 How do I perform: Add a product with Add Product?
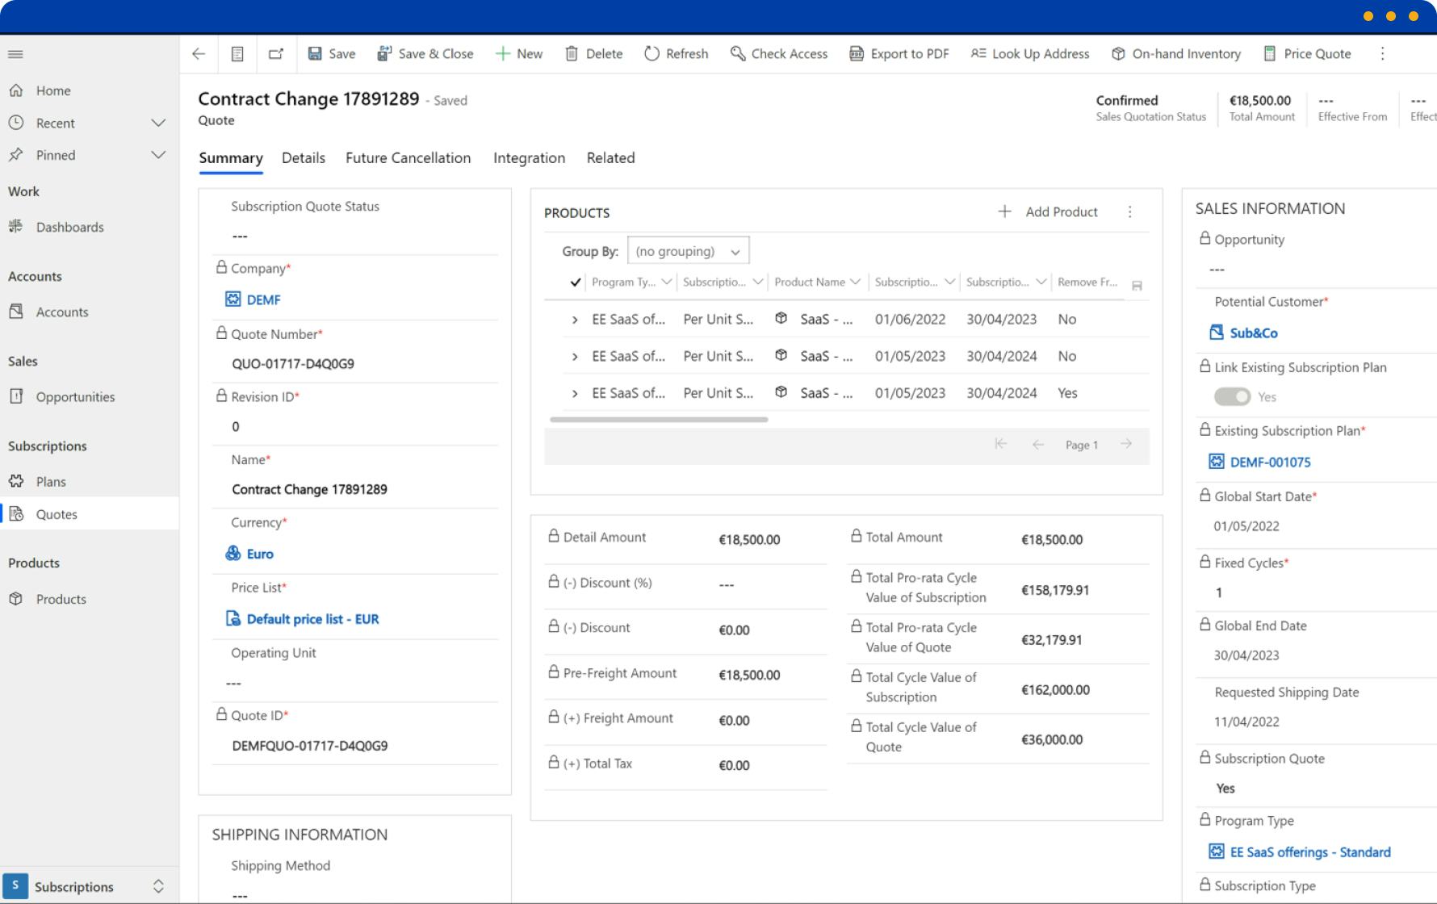point(1048,211)
